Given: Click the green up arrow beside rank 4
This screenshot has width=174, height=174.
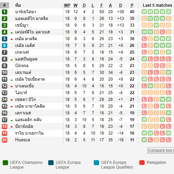Looking at the screenshot, I should (x=11, y=33).
